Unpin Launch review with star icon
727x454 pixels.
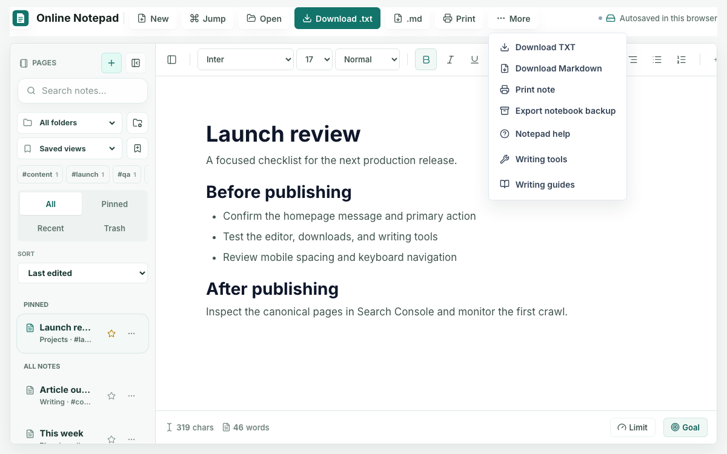(x=111, y=334)
